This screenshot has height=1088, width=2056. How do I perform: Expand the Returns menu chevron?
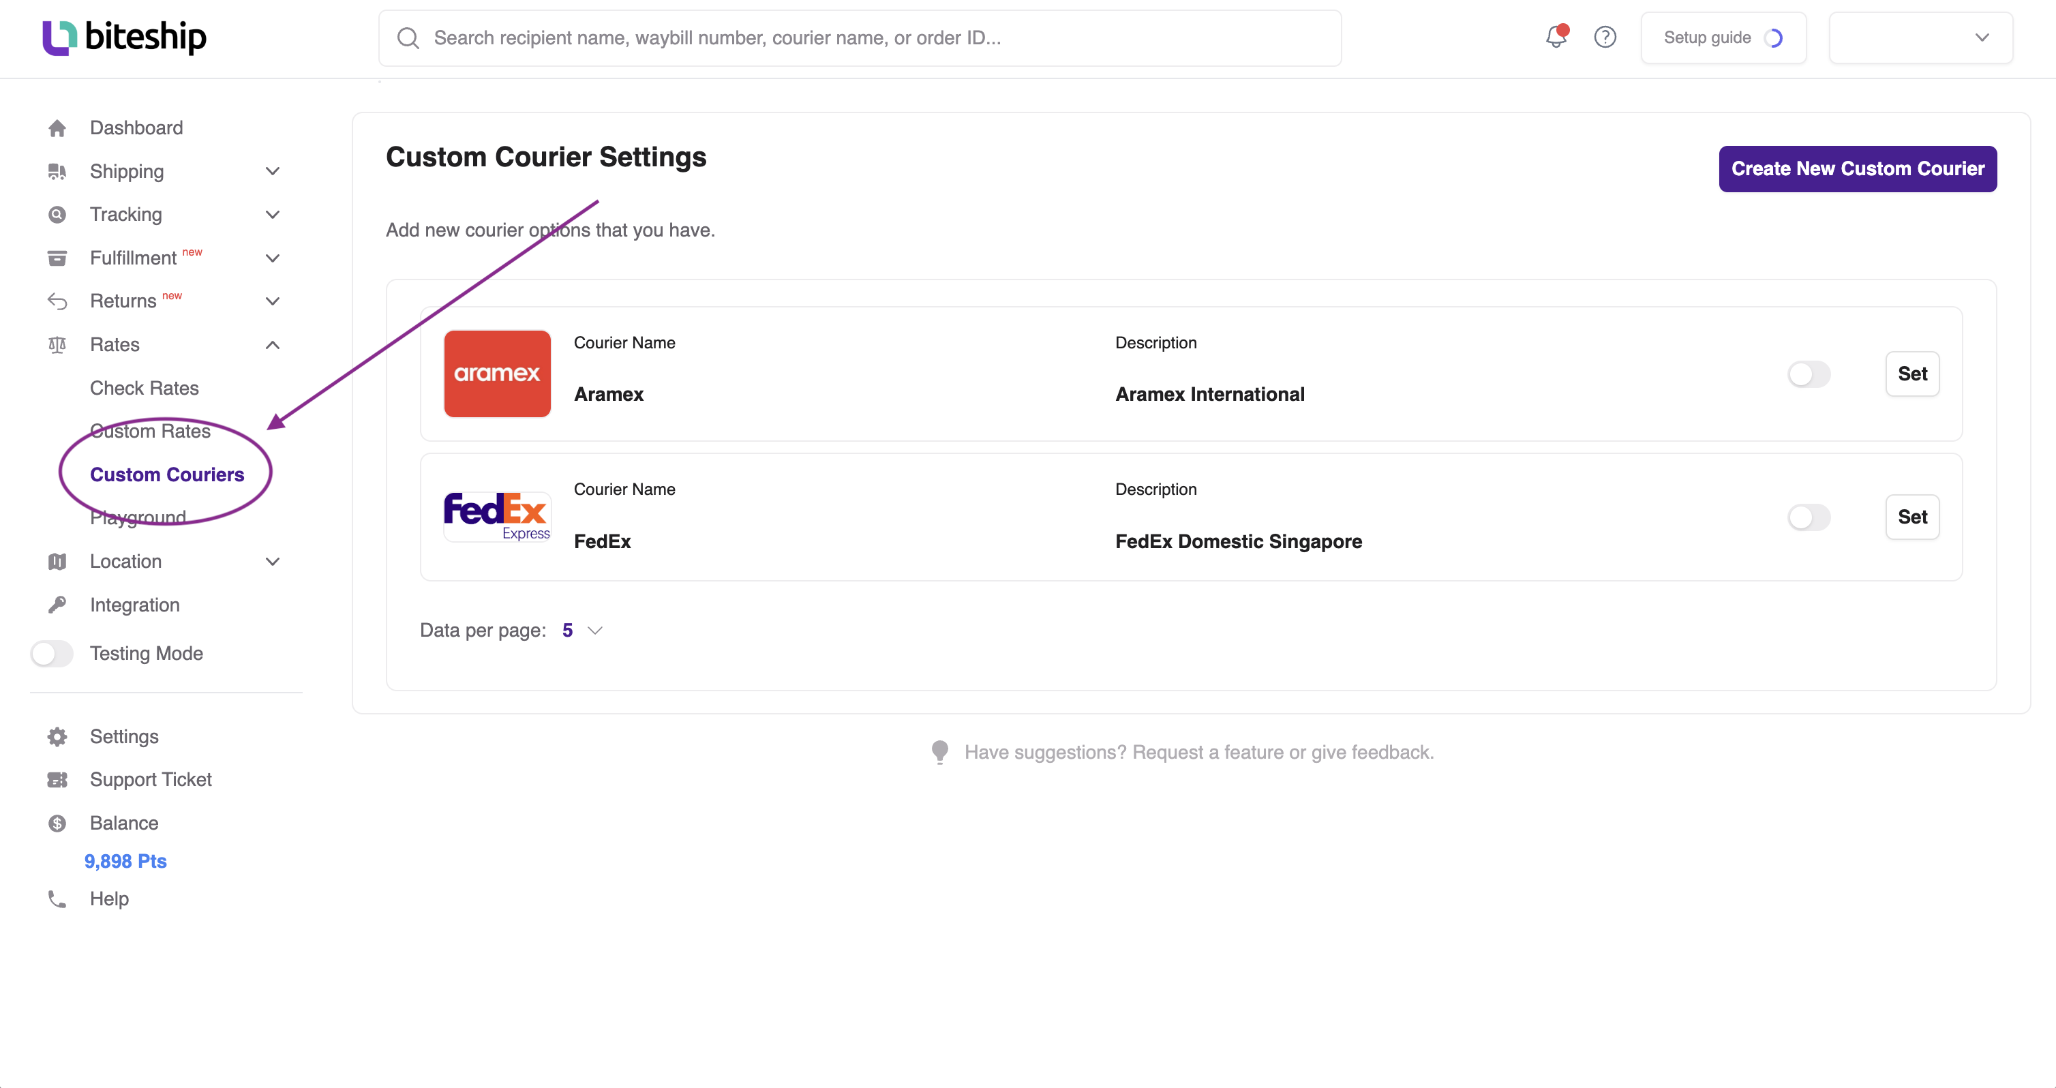(273, 301)
